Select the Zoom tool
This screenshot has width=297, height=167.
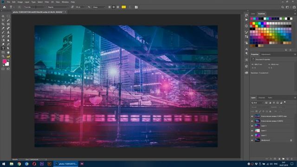click(x=3, y=56)
